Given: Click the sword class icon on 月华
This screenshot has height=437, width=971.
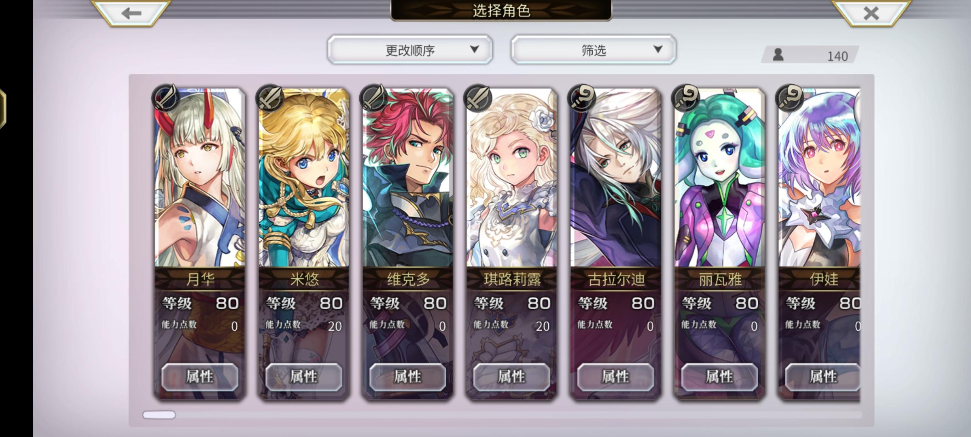Looking at the screenshot, I should click(165, 98).
